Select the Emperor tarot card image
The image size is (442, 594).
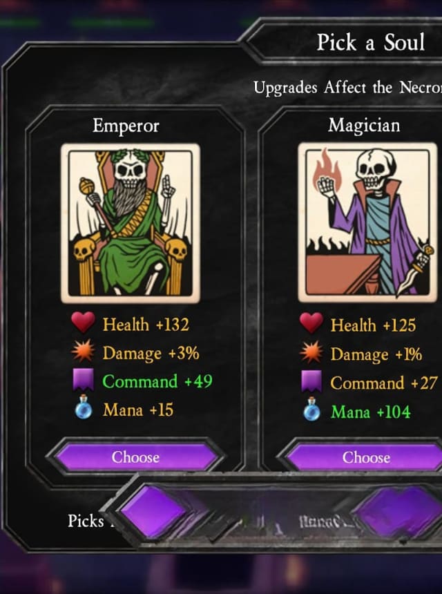tap(131, 223)
